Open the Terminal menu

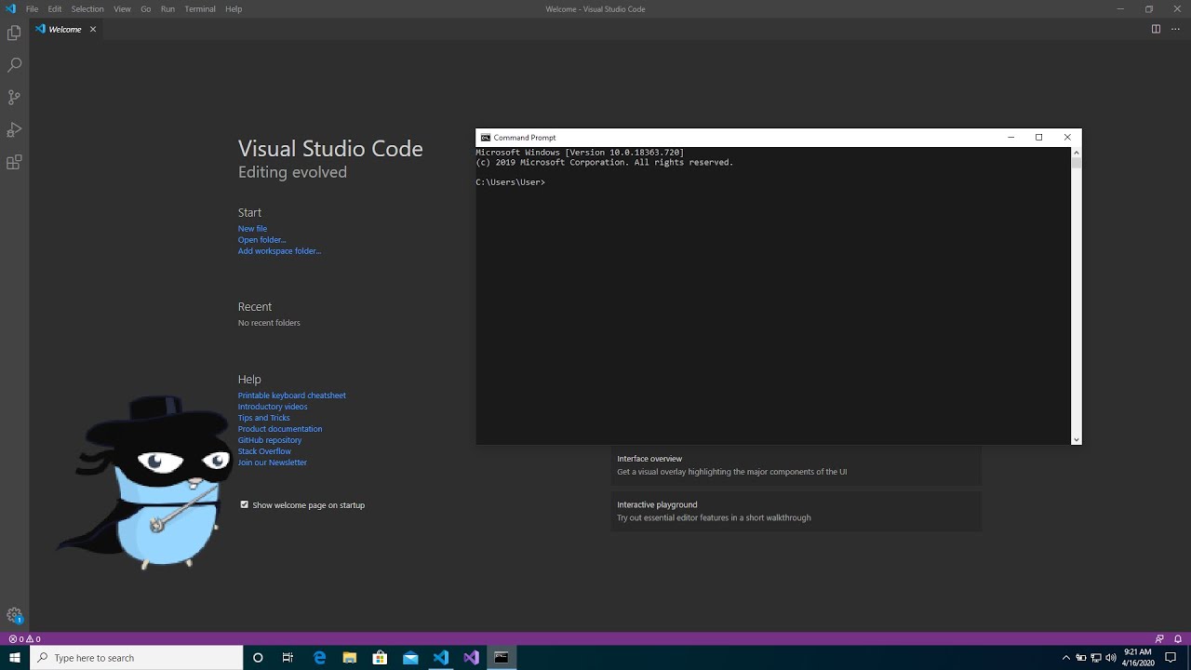[x=200, y=8]
